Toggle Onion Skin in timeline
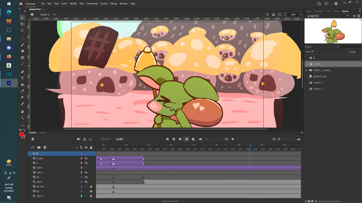Viewport: 362px width, 203px height. [x=200, y=139]
